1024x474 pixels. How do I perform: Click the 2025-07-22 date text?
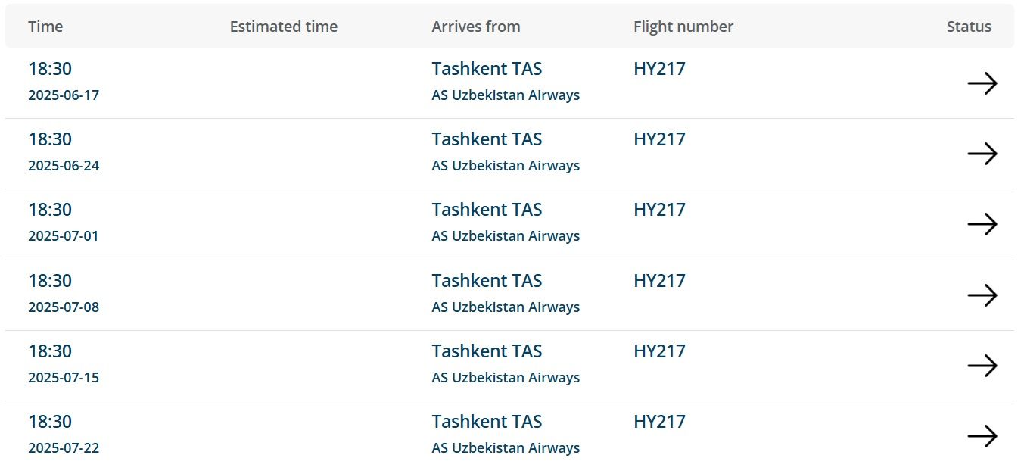pos(64,448)
